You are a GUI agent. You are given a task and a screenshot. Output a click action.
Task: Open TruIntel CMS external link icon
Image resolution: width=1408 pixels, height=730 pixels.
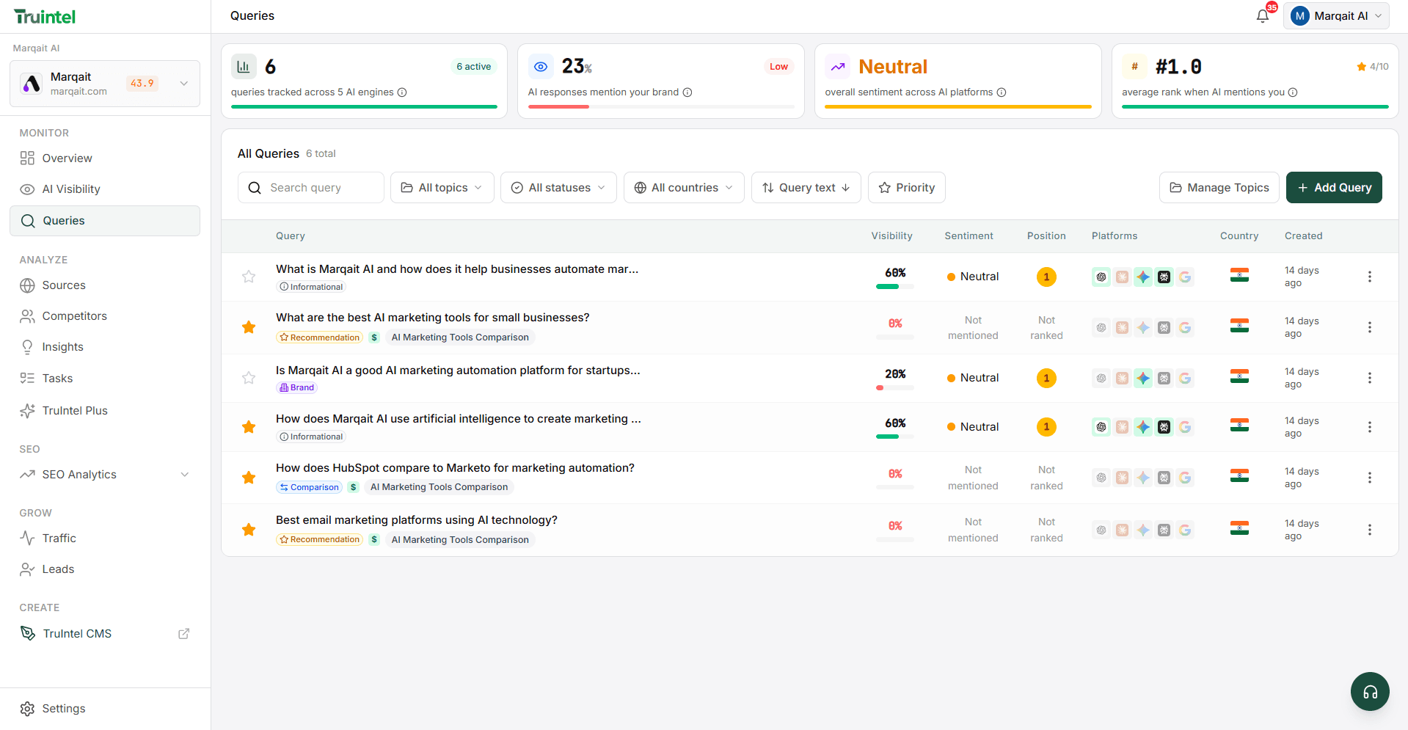coord(184,634)
